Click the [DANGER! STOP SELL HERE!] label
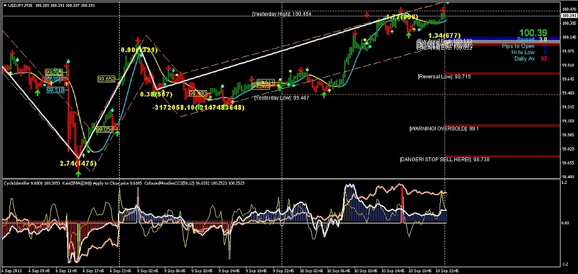578x274 pixels. point(445,160)
